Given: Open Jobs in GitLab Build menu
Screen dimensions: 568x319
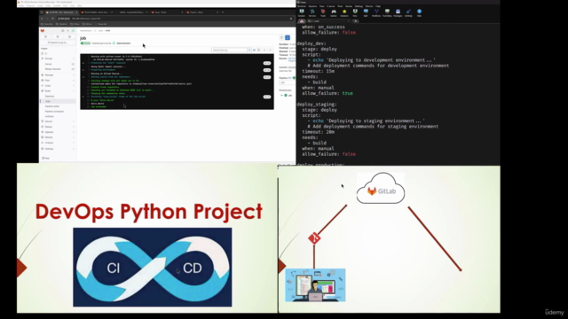Looking at the screenshot, I should tap(58, 101).
